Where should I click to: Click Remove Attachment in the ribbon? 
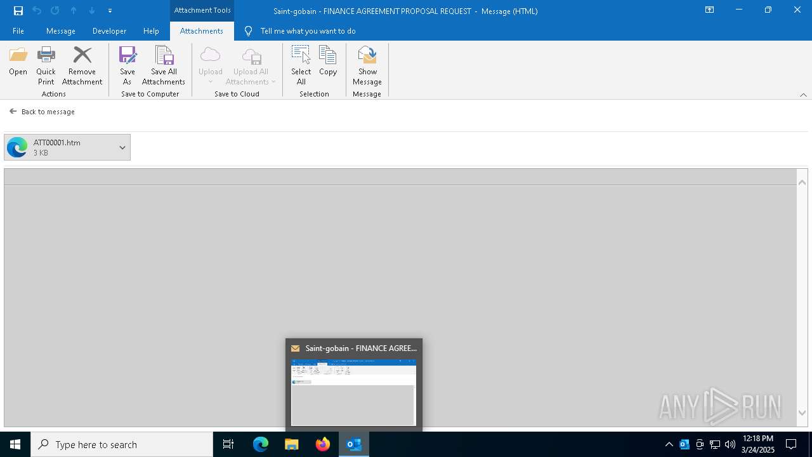pyautogui.click(x=82, y=66)
